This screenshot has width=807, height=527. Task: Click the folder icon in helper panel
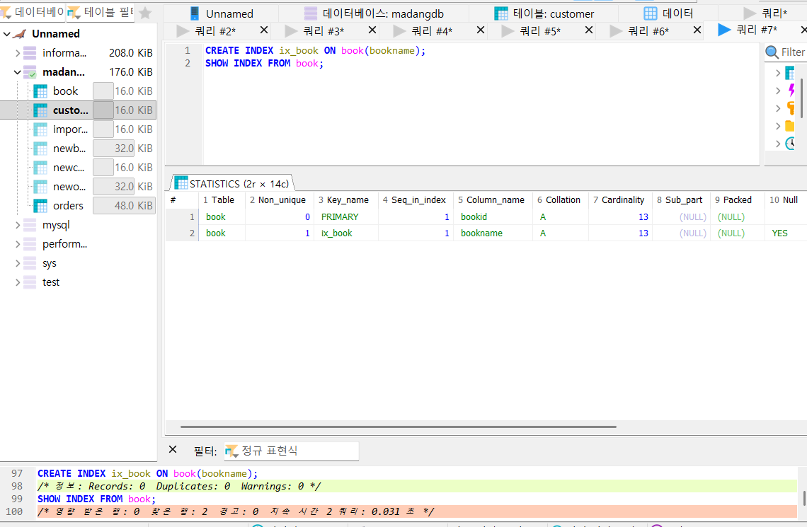click(790, 126)
